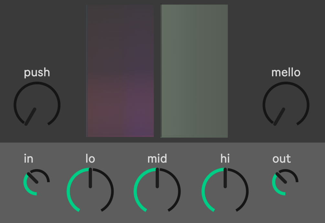Click the mello knob dial

(286, 105)
